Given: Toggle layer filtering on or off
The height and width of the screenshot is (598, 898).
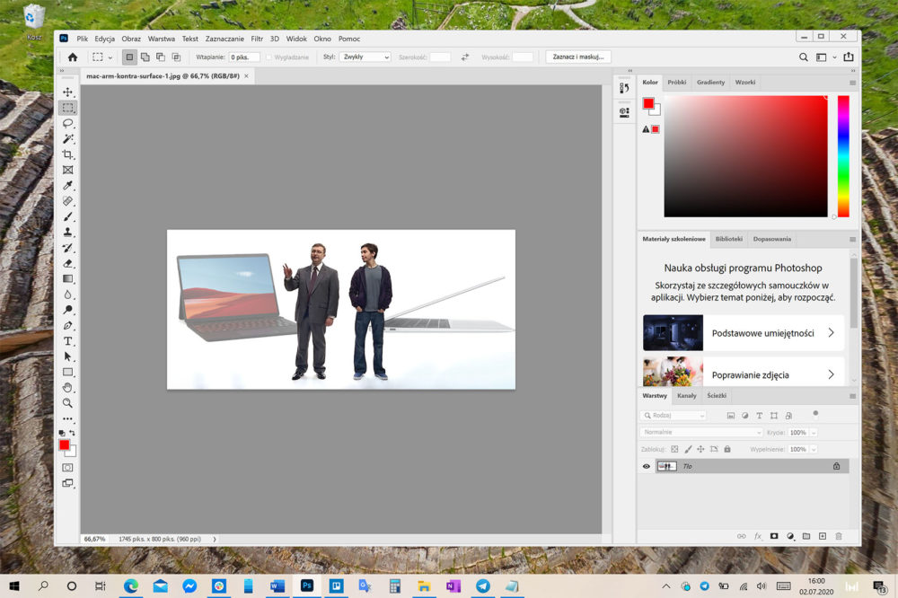Looking at the screenshot, I should click(x=815, y=414).
